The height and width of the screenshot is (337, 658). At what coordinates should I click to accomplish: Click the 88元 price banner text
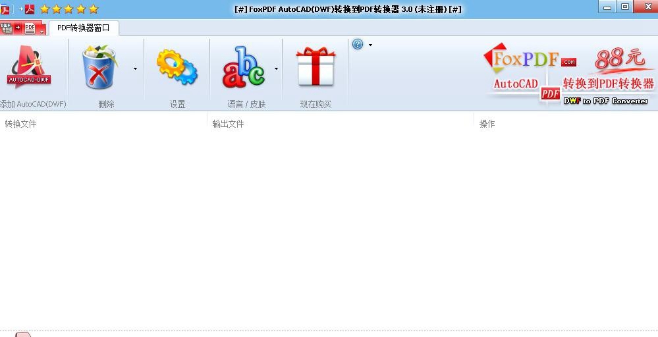[x=620, y=58]
